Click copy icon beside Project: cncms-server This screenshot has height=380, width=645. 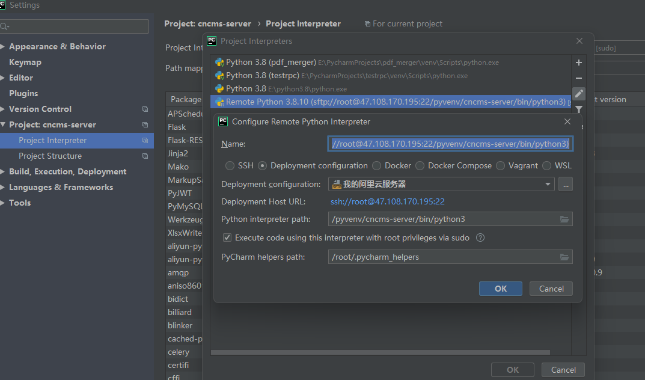(145, 124)
